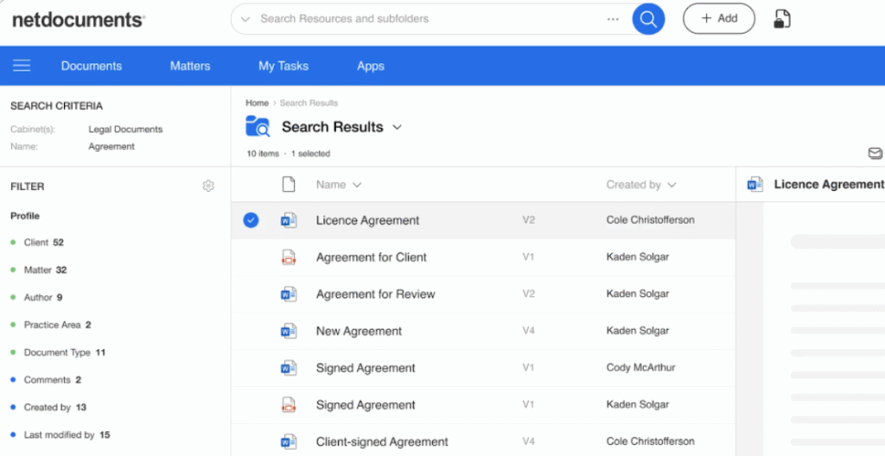Go to Home breadcrumb link

(x=257, y=103)
